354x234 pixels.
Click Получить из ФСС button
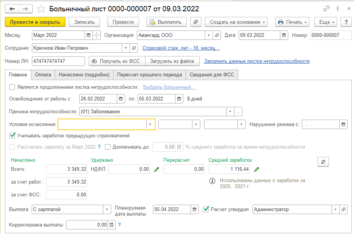(117, 61)
